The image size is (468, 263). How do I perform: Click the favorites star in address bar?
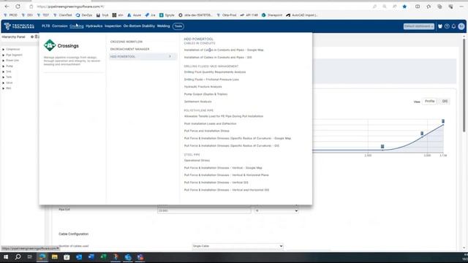click(x=404, y=7)
